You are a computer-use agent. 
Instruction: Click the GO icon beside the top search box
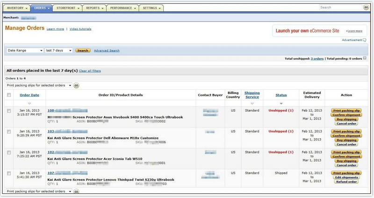pos(366,7)
